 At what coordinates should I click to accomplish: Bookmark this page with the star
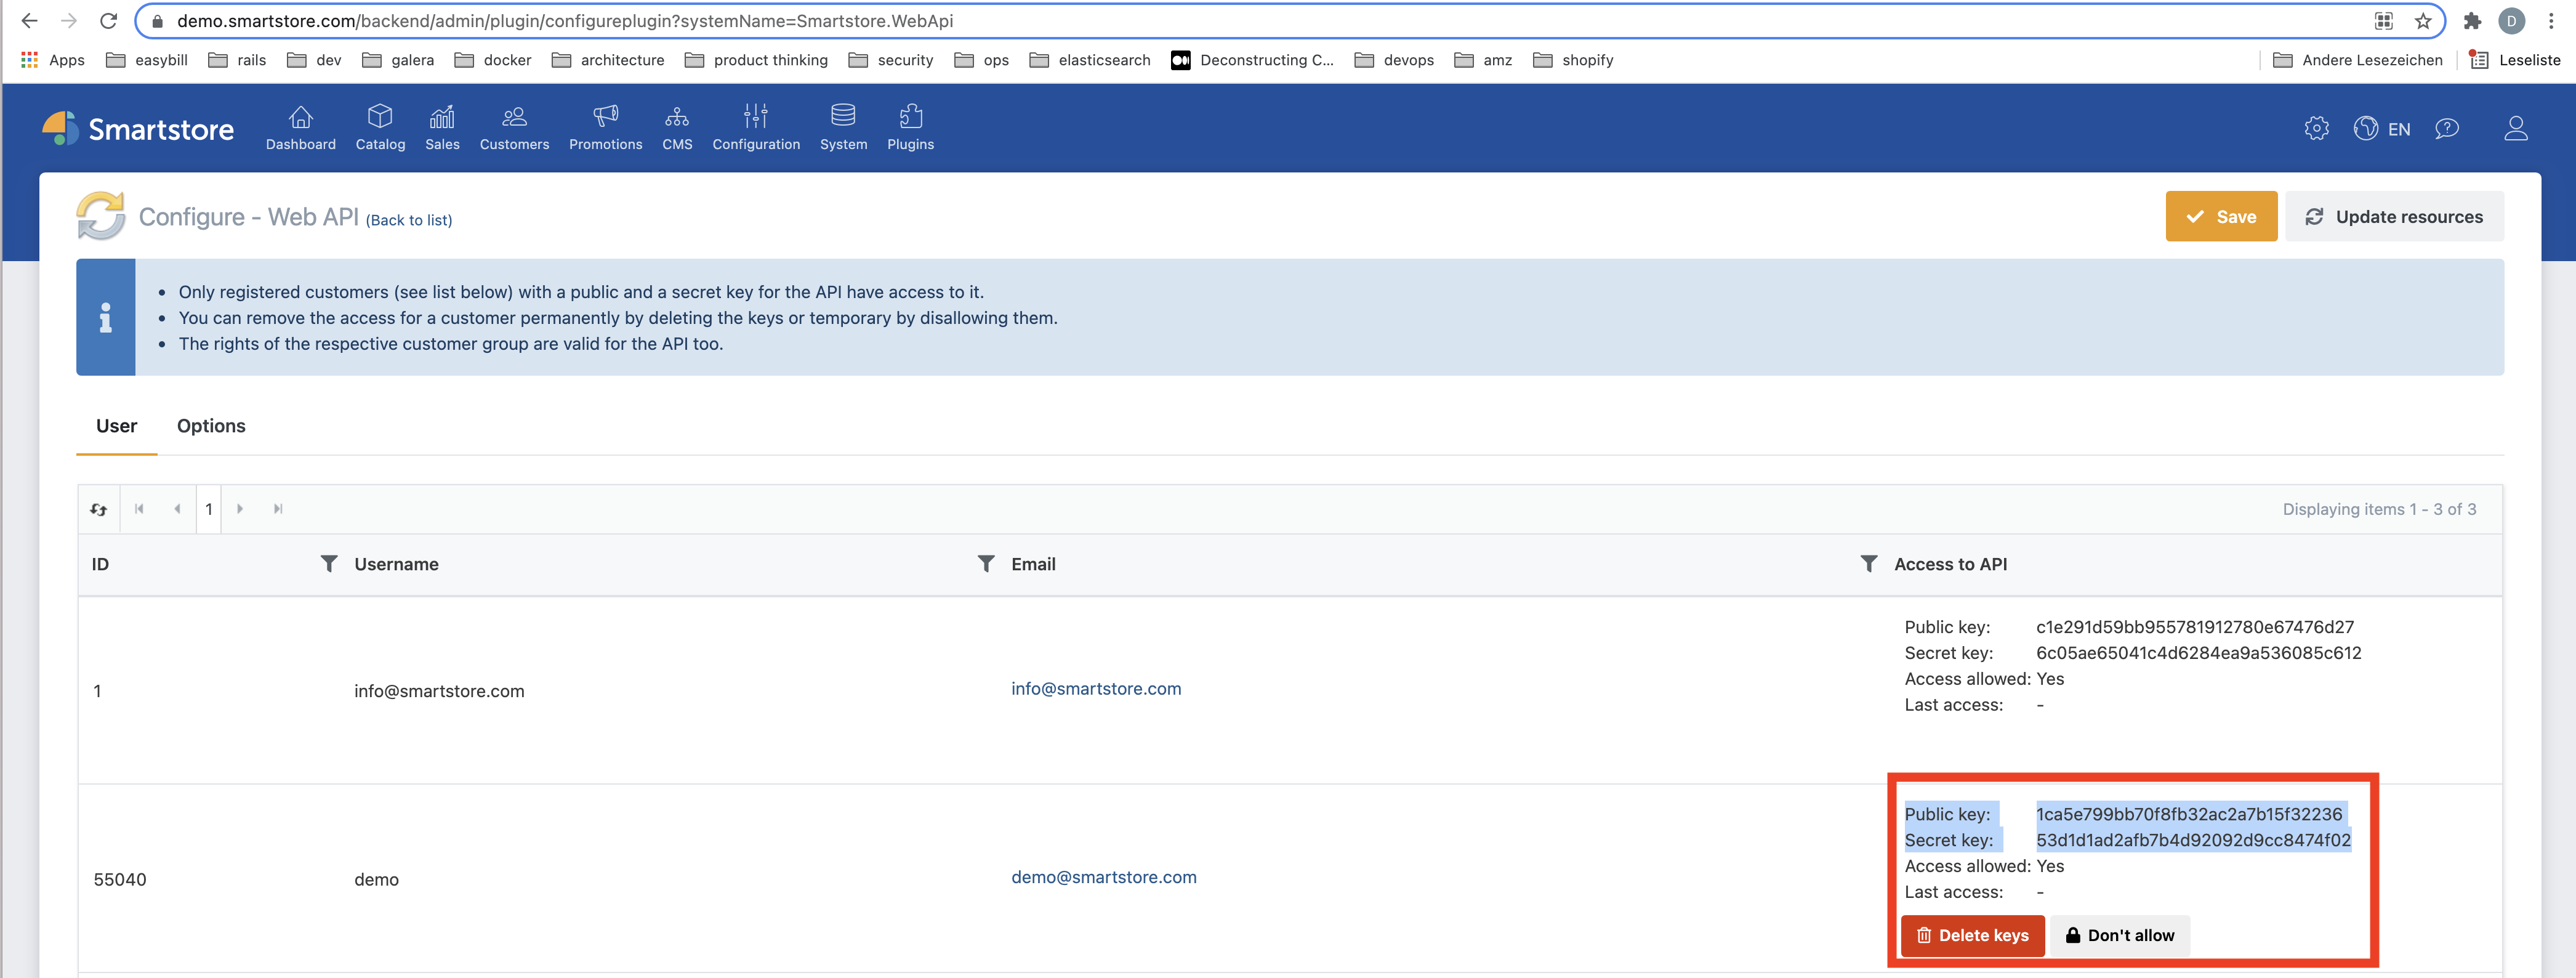pyautogui.click(x=2422, y=21)
